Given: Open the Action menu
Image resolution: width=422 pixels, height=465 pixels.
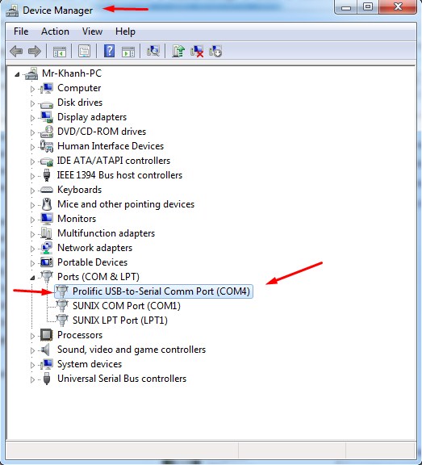Looking at the screenshot, I should pos(55,31).
